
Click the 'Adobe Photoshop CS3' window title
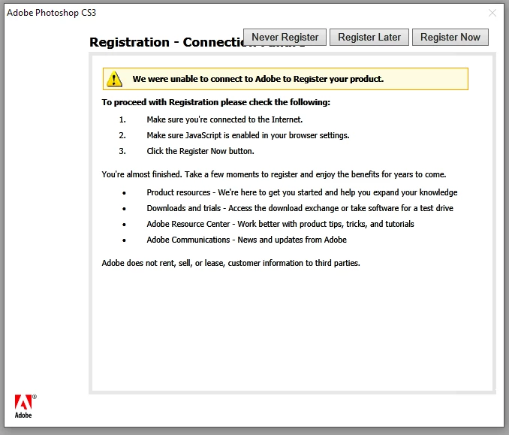click(x=51, y=13)
